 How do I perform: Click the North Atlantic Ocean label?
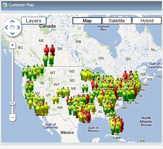click(146, 122)
